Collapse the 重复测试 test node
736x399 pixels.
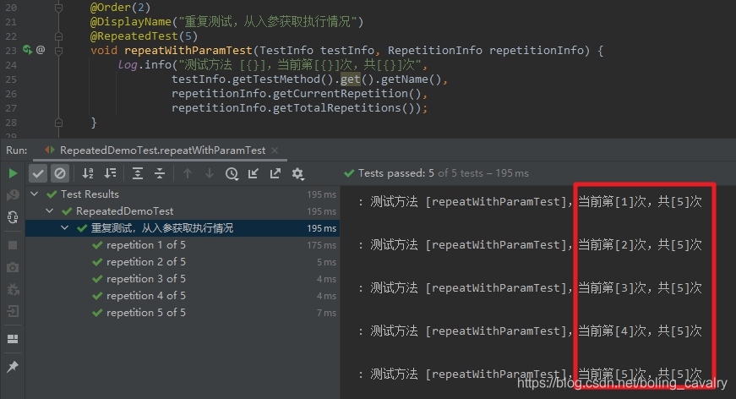pos(65,227)
